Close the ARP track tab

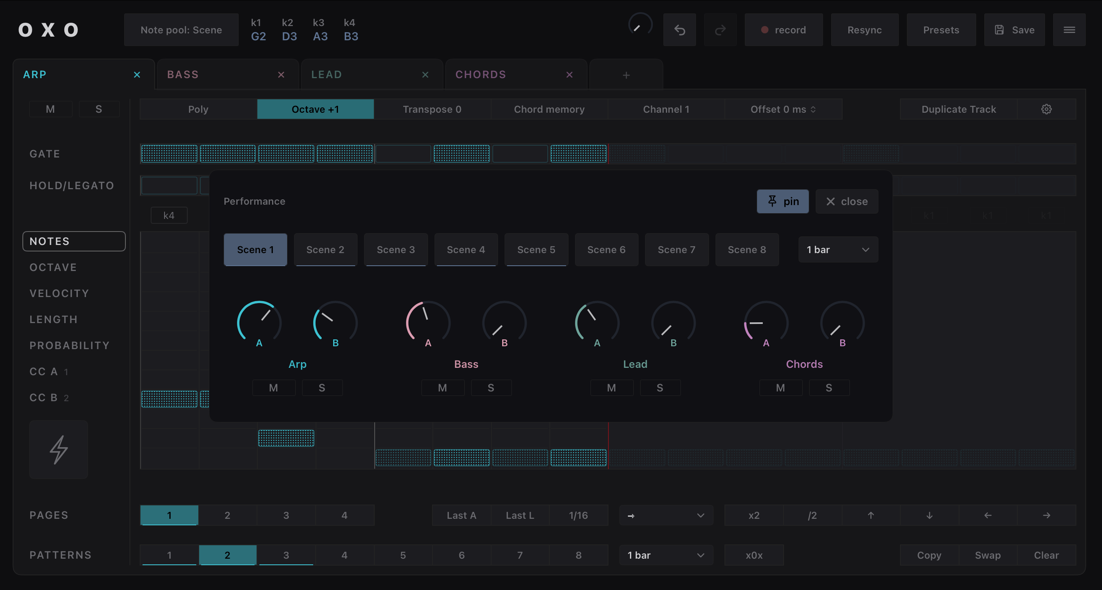[x=137, y=75]
